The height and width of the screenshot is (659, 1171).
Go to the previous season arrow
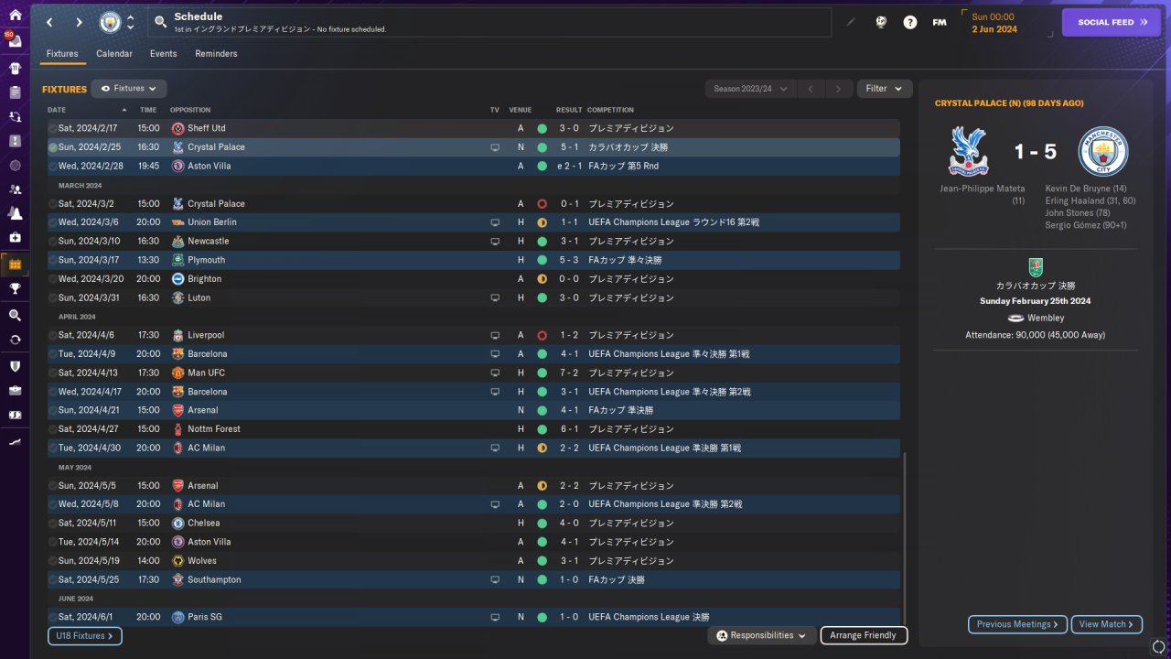(x=811, y=89)
